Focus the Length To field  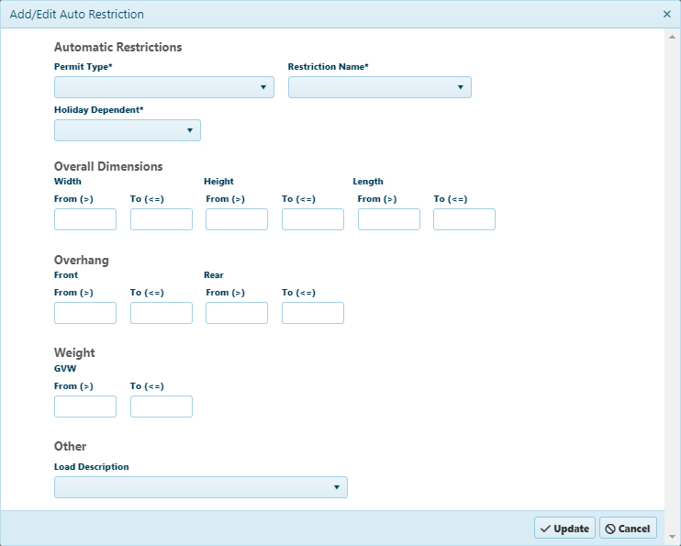pyautogui.click(x=464, y=219)
